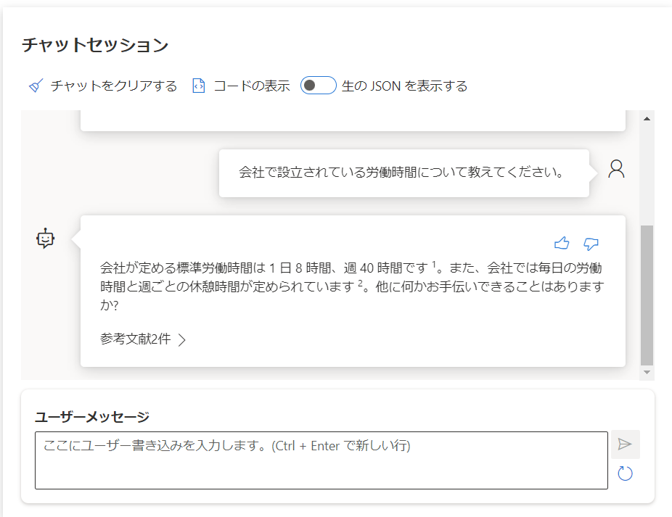Expand the 参考文献2件 references chevron
This screenshot has width=672, height=517.
click(x=182, y=339)
